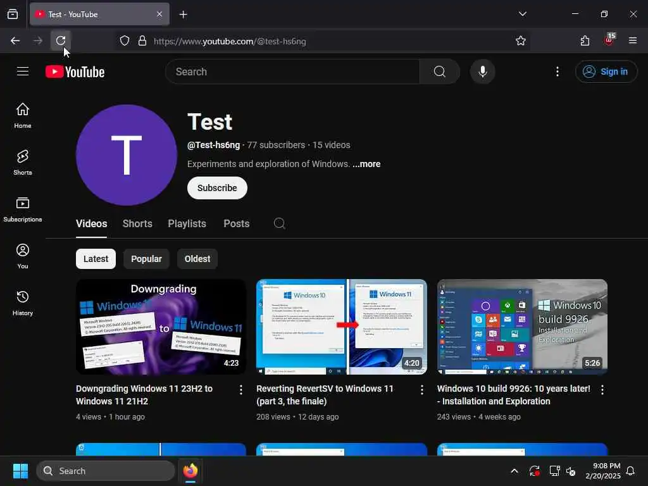Open the list all tabs chevron
The image size is (648, 486).
(x=522, y=14)
